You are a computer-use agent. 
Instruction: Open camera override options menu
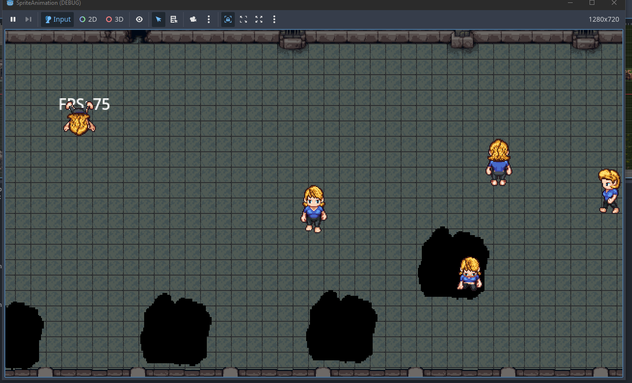pos(209,19)
